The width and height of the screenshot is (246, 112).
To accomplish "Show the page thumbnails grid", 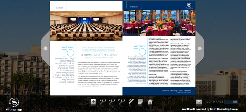I will click(141, 102).
